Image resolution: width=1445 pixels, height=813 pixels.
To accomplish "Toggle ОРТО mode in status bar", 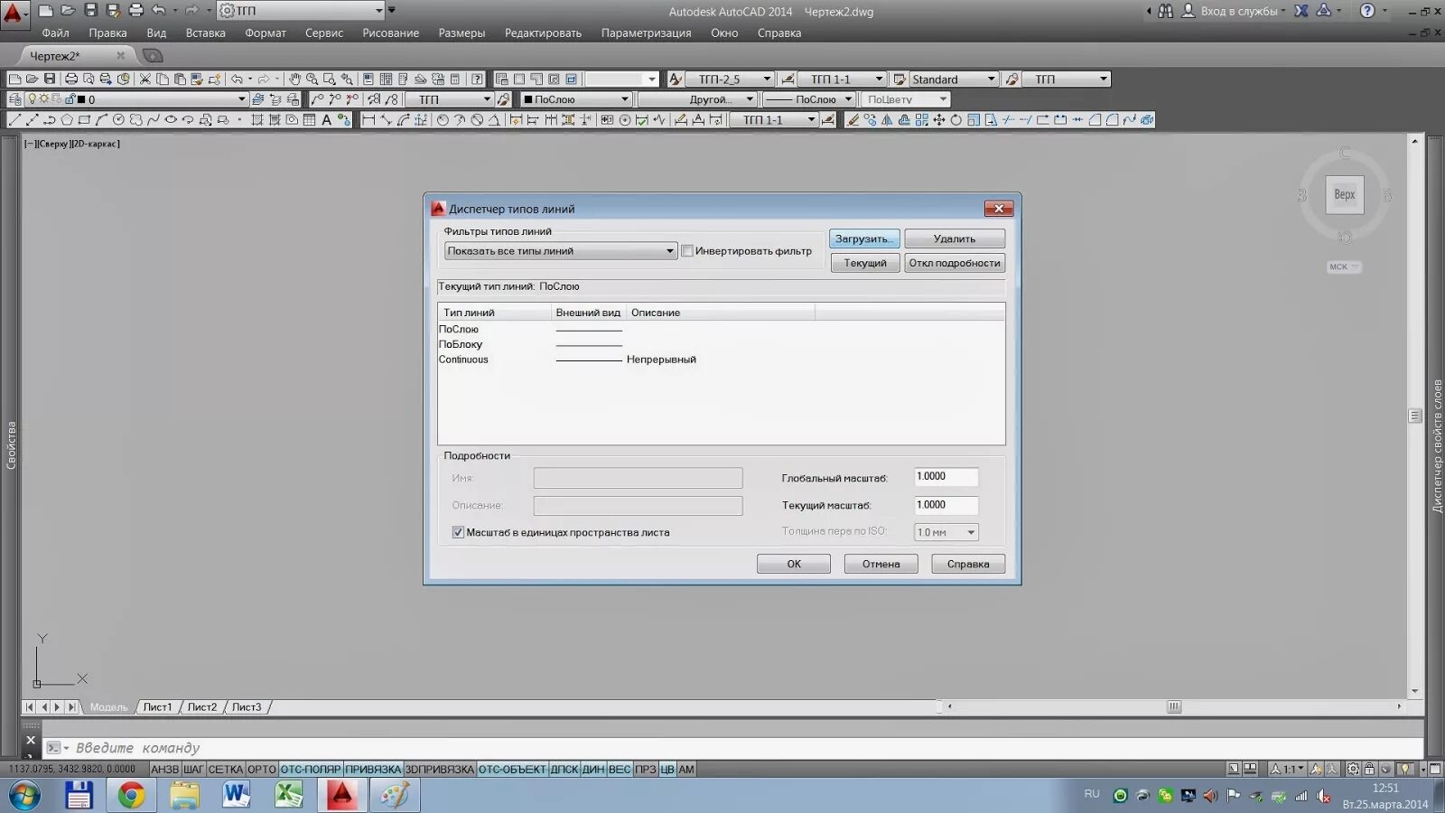I will click(x=261, y=770).
